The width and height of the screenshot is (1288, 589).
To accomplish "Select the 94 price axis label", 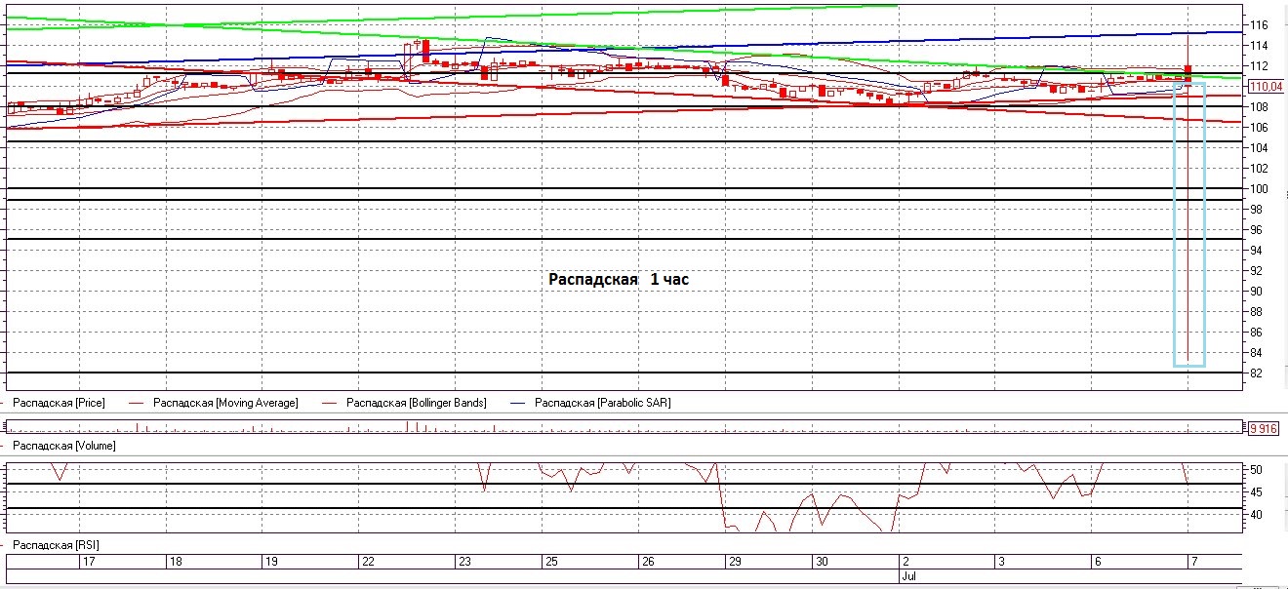I will tap(1255, 251).
